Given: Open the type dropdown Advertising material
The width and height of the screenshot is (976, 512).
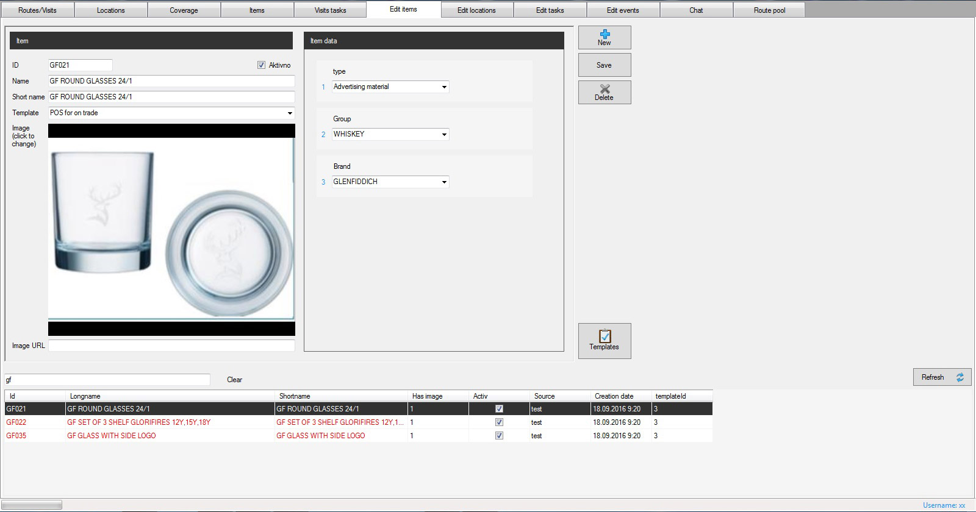Looking at the screenshot, I should coord(444,87).
